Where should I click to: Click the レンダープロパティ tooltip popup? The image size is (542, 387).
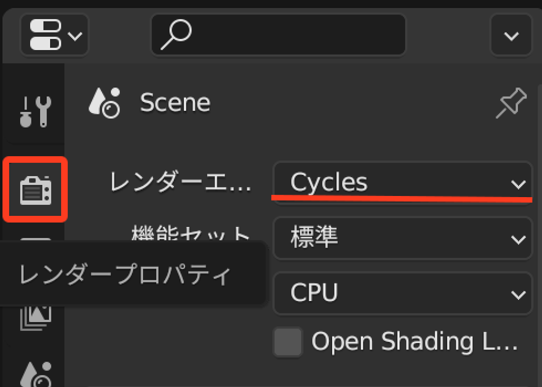pyautogui.click(x=133, y=274)
